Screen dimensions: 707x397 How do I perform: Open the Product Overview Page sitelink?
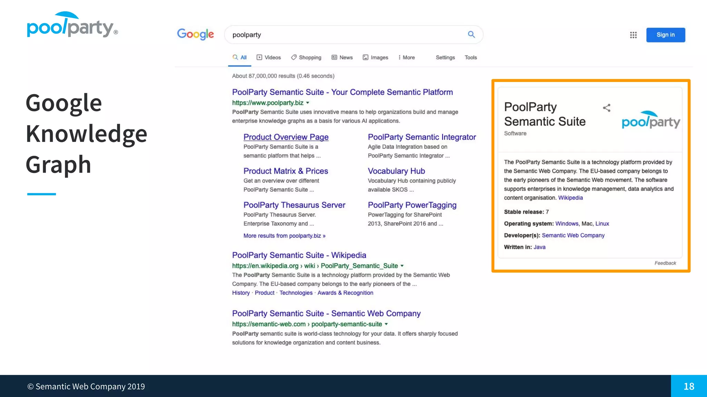[286, 137]
